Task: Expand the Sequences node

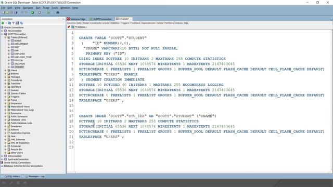Action: [6, 103]
